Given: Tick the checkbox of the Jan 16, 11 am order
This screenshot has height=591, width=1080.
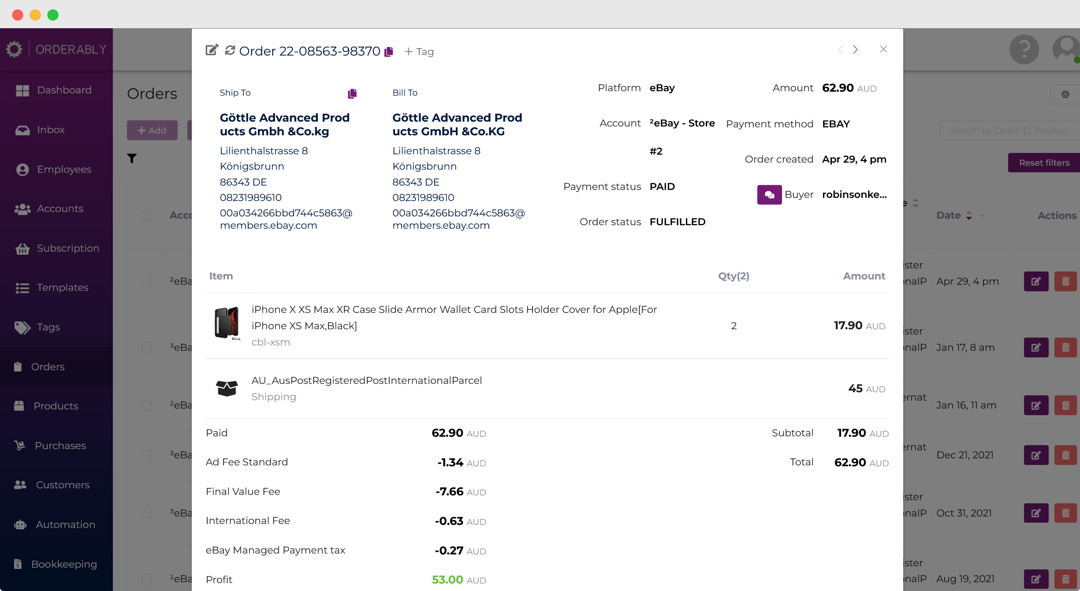Looking at the screenshot, I should pyautogui.click(x=147, y=405).
